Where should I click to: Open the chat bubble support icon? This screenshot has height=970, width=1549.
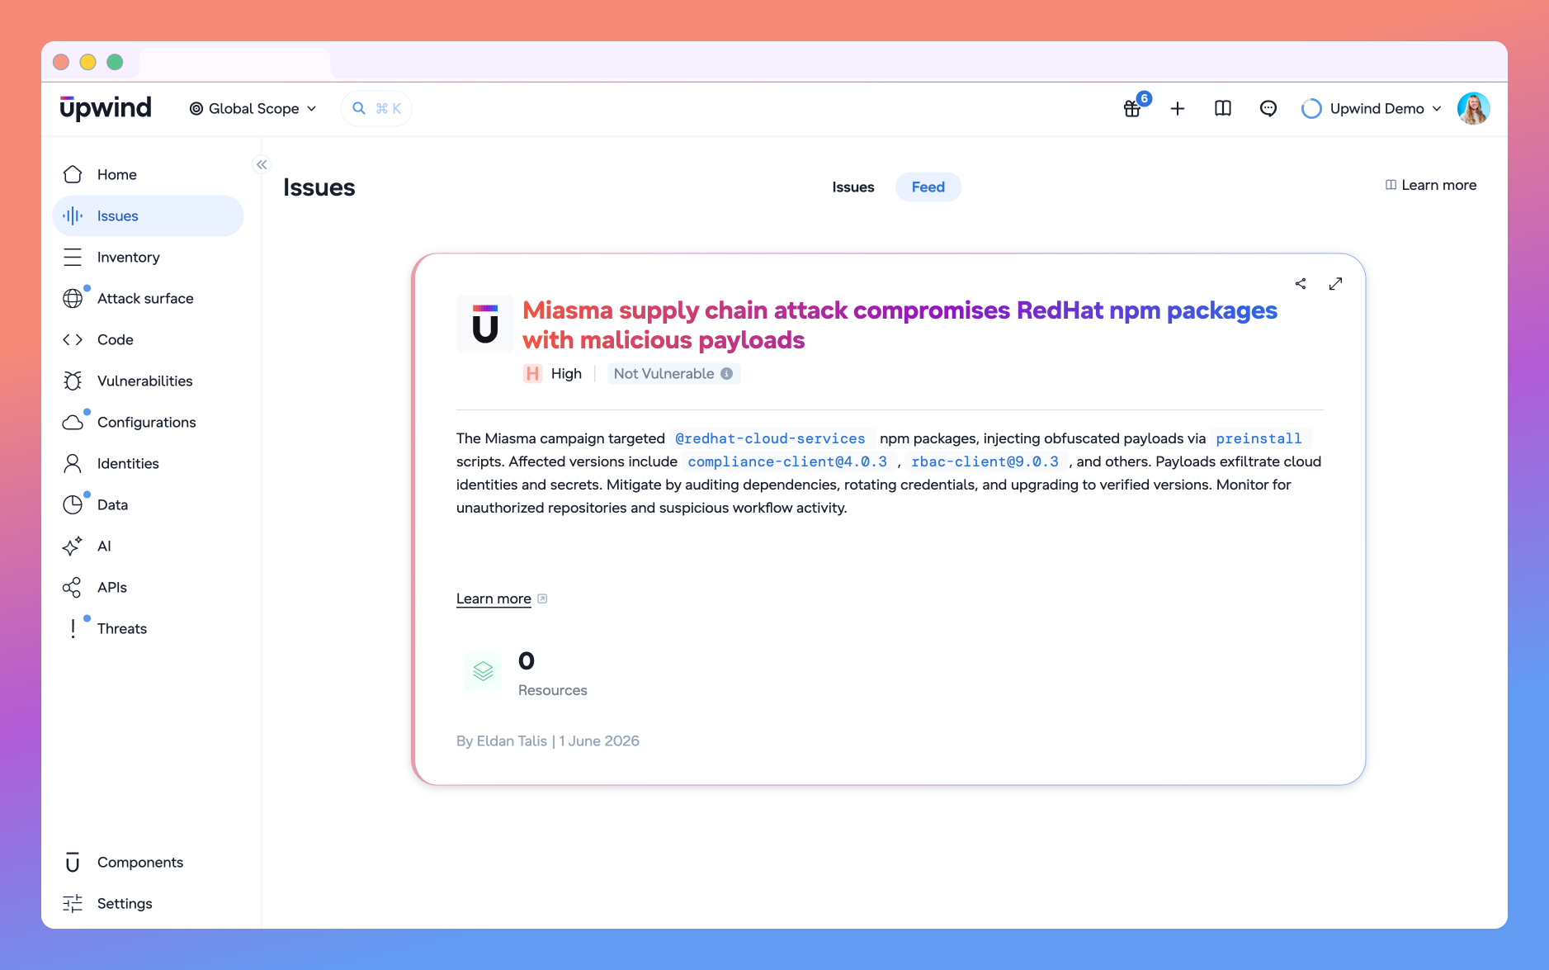coord(1268,108)
